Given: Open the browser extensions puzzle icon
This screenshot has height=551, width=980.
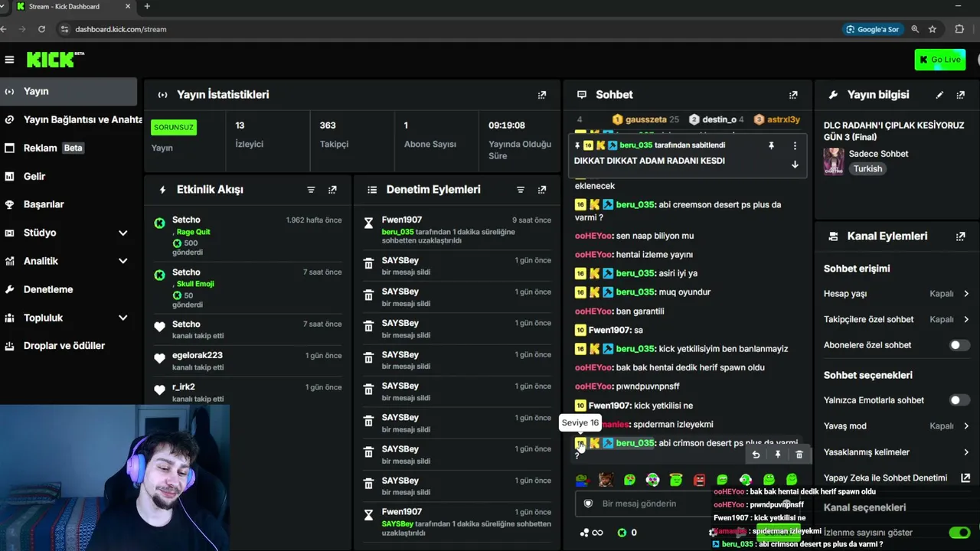Looking at the screenshot, I should pos(959,29).
